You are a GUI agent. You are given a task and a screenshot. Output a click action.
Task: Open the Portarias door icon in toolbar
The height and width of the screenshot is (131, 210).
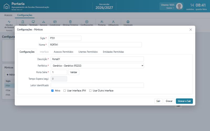[23, 22]
